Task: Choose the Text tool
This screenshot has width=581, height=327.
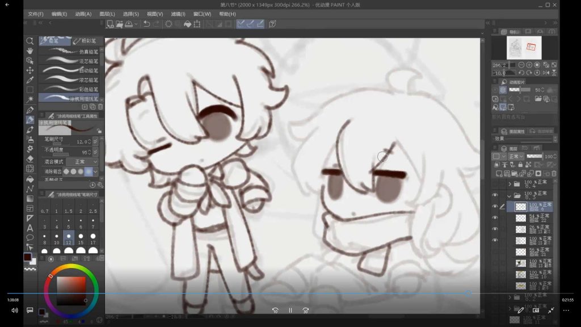Action: 30,228
